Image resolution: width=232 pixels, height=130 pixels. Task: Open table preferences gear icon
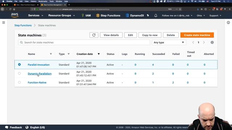tap(212, 43)
